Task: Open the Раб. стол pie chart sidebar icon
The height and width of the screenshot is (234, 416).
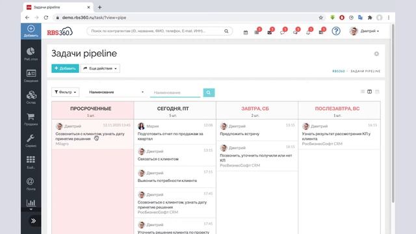Action: pyautogui.click(x=31, y=54)
